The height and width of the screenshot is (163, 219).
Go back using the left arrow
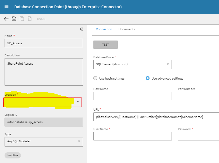pyautogui.click(x=6, y=19)
